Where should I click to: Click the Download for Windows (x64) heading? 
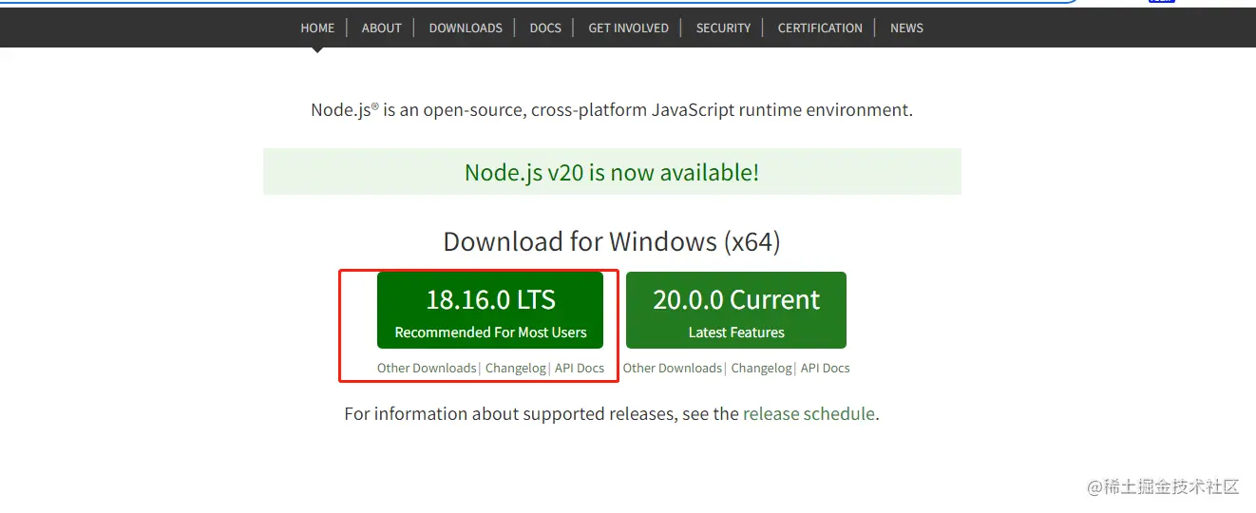pos(612,241)
